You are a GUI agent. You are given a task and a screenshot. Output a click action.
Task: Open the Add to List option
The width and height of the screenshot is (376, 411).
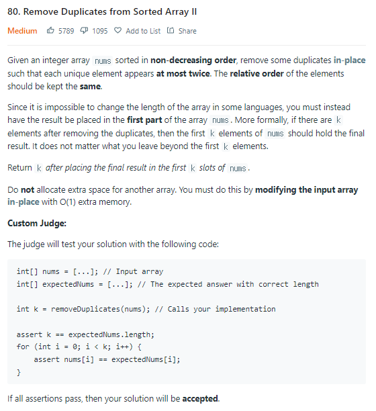143,31
